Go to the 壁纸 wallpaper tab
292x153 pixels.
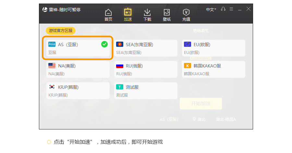pos(167,15)
